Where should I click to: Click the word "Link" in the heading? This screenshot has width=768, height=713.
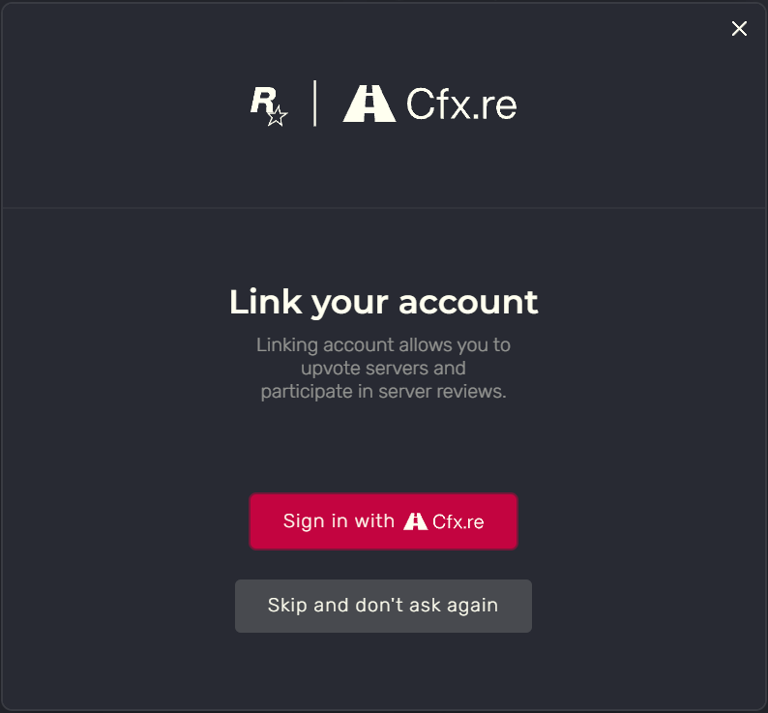pos(265,301)
